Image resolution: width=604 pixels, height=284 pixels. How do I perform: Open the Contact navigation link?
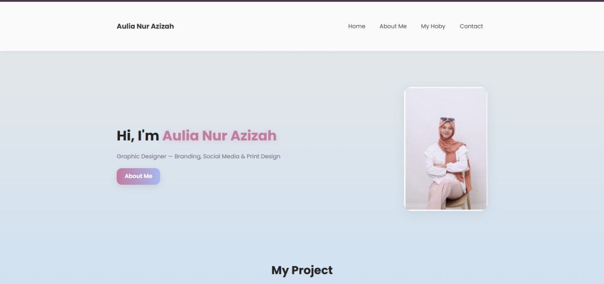click(471, 26)
